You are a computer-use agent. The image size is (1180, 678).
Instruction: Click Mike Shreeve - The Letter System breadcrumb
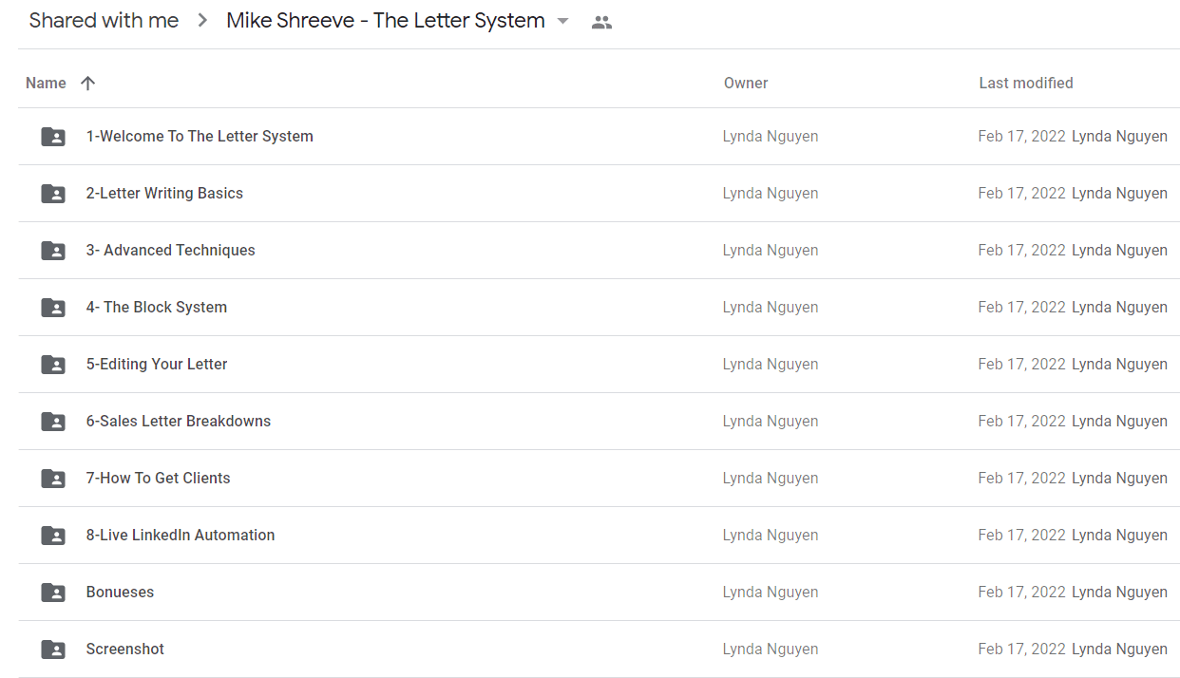[386, 21]
